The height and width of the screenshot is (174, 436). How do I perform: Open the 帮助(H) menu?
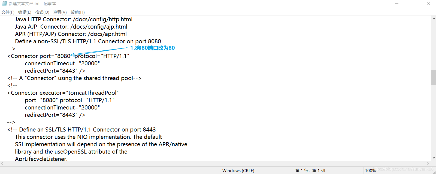[77, 12]
